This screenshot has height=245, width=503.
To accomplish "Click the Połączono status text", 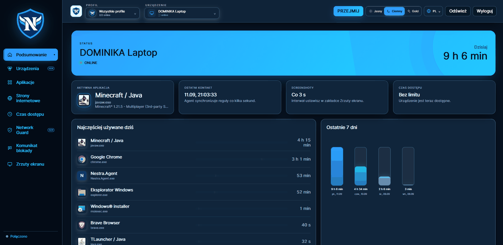I will 19,237.
